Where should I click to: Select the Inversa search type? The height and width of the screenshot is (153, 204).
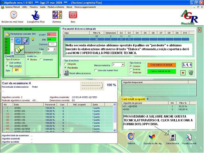(x=131, y=69)
